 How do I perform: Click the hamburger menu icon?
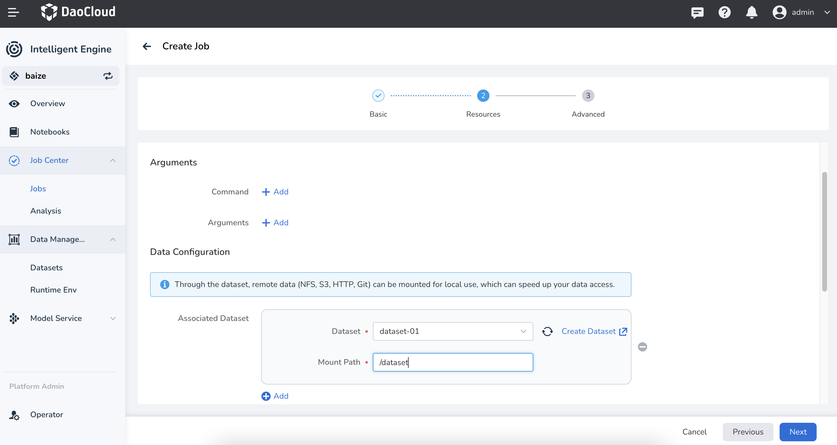(13, 12)
